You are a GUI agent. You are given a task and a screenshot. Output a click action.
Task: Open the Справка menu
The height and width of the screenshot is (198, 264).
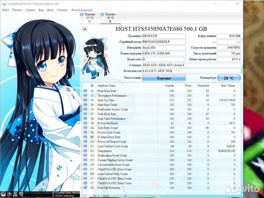coord(62,10)
